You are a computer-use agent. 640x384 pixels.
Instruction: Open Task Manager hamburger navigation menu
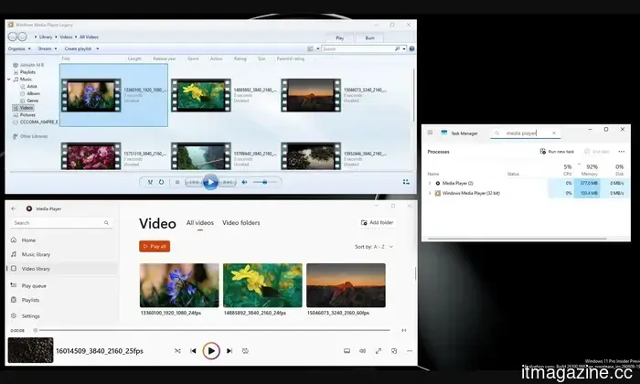[x=431, y=133]
